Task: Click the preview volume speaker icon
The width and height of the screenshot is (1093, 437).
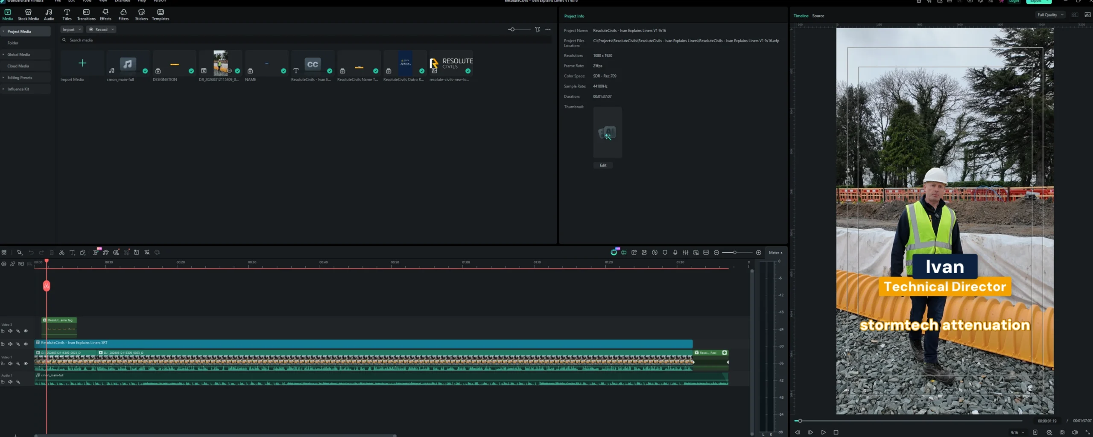Action: pyautogui.click(x=1075, y=432)
